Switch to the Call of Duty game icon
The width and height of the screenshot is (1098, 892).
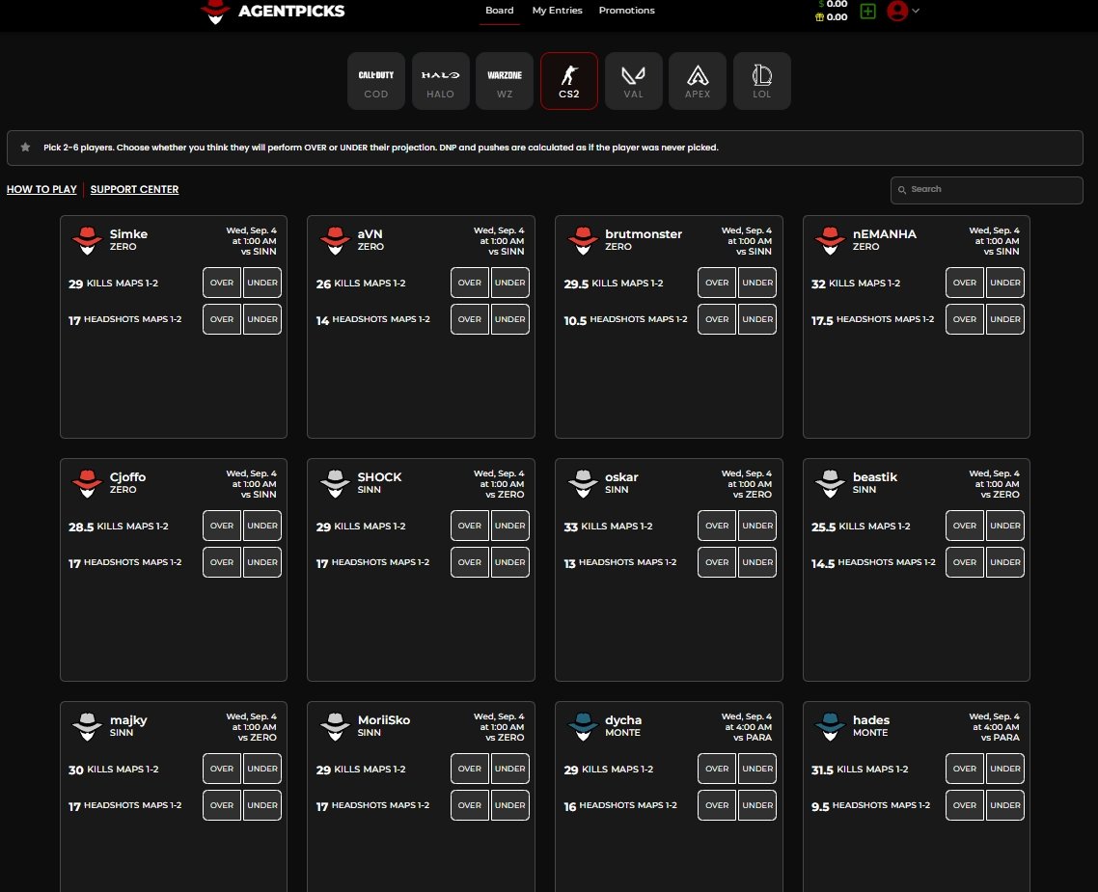pyautogui.click(x=375, y=81)
